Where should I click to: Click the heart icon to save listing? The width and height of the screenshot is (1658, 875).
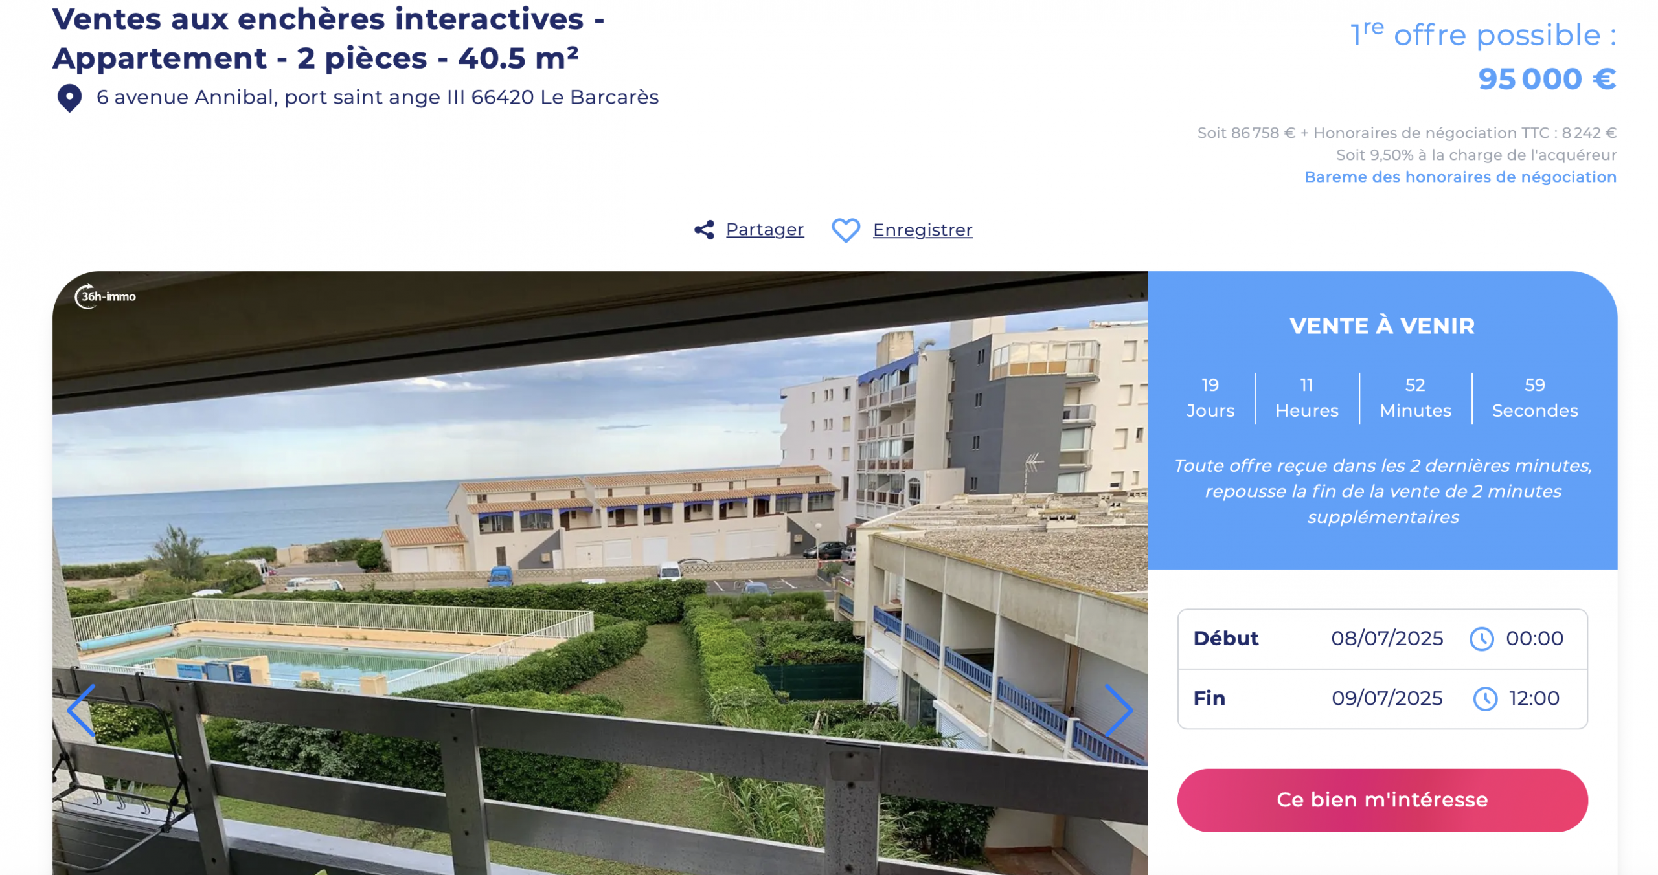tap(845, 230)
